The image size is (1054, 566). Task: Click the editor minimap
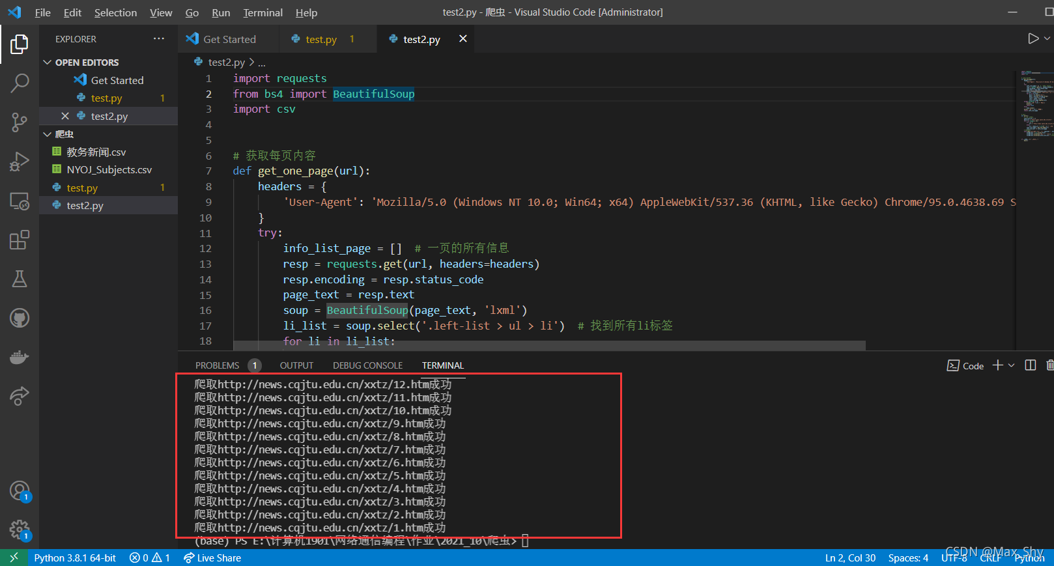pos(1035,104)
